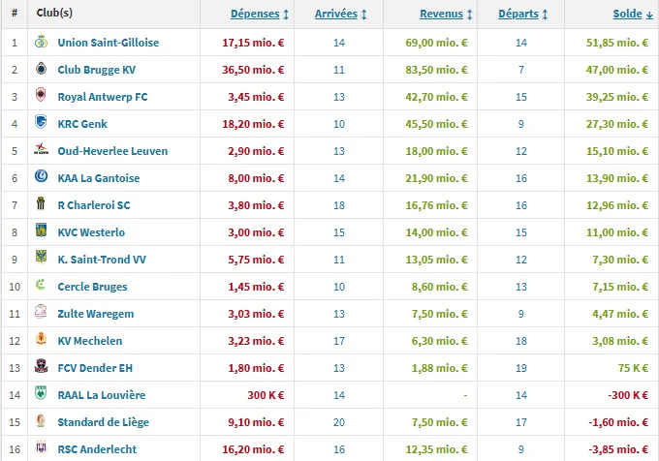
Task: Click the KAA La Gantoise crest icon
Action: click(x=41, y=178)
